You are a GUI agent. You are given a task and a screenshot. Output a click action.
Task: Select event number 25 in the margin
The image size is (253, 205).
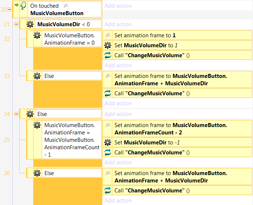click(7, 140)
